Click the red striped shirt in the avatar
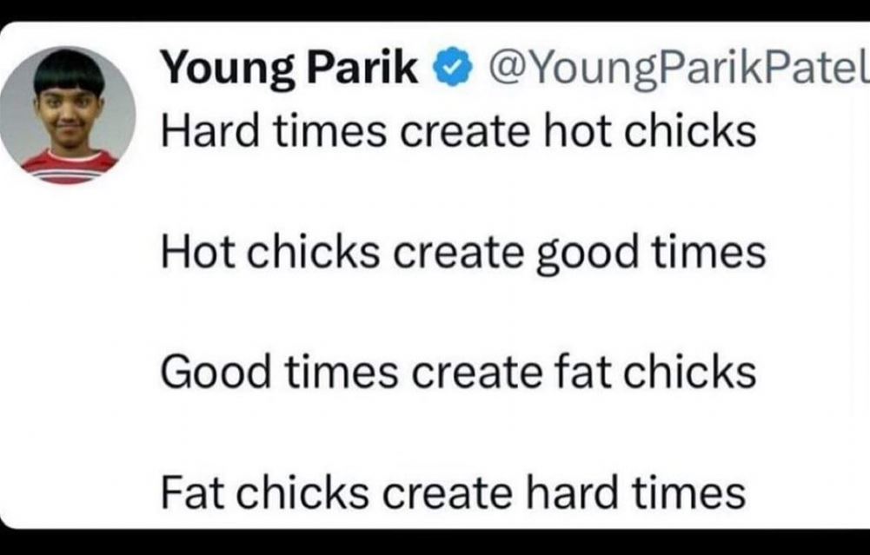This screenshot has height=555, width=870. [70, 166]
